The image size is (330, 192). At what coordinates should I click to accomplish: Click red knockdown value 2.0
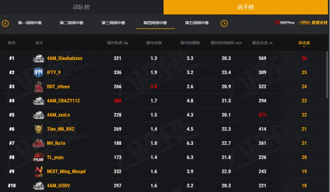pyautogui.click(x=154, y=86)
